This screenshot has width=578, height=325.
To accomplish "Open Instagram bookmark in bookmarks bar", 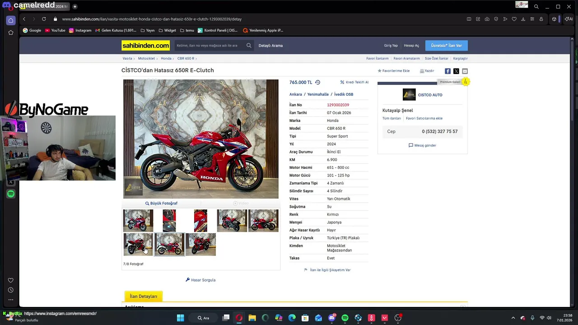I will 80,30.
